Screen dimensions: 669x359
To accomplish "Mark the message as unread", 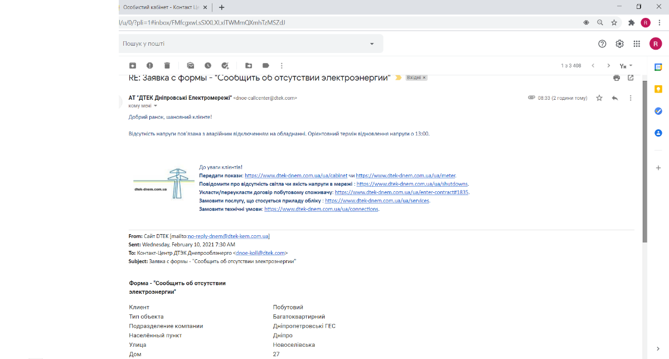I will 190,66.
